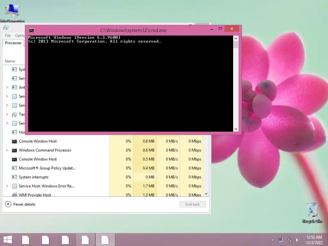Screen dimensions: 328x246
Task: Expand the Windows Command Processor group
Action: 7,150
